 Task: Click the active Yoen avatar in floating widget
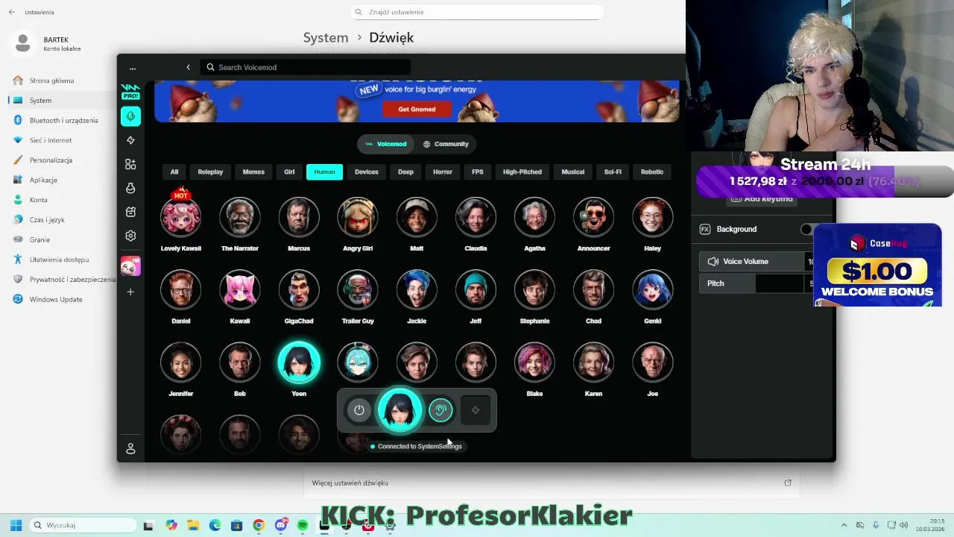tap(399, 409)
